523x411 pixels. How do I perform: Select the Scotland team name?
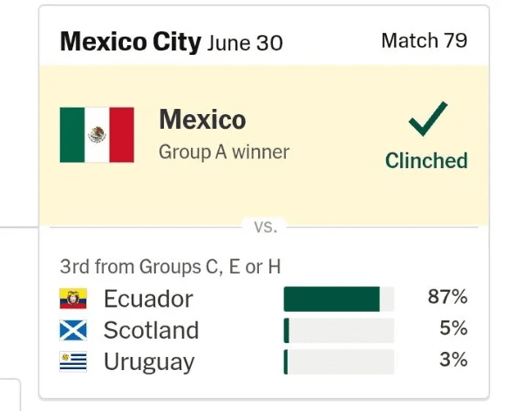[152, 330]
